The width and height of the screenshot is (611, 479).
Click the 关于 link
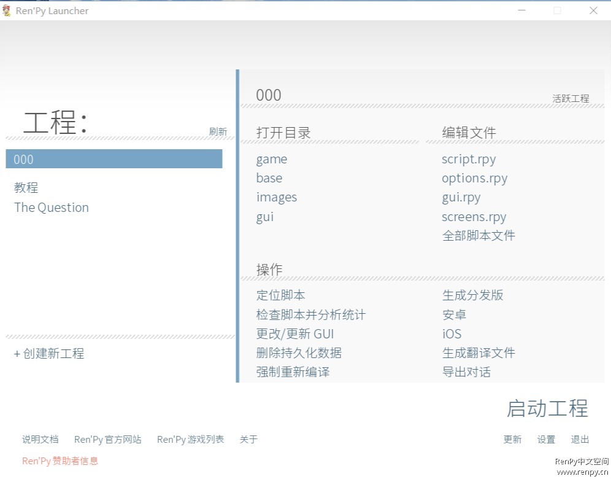248,440
